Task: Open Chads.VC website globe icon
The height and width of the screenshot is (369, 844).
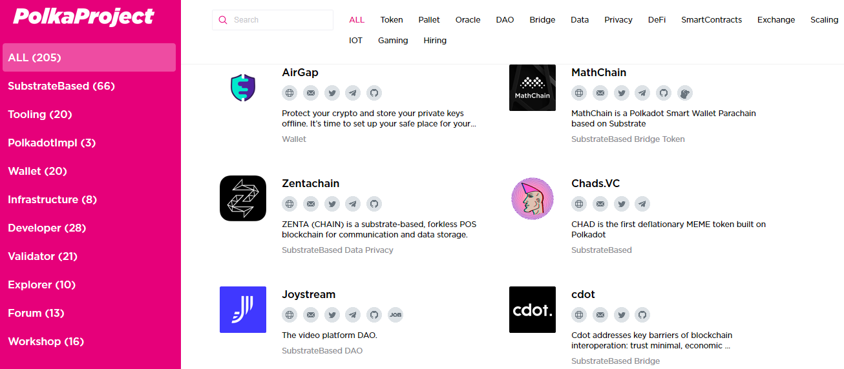Action: tap(580, 204)
